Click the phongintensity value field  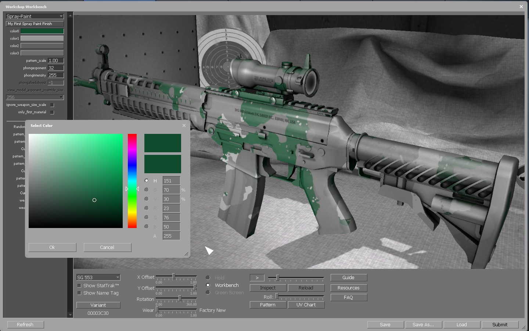pos(56,75)
